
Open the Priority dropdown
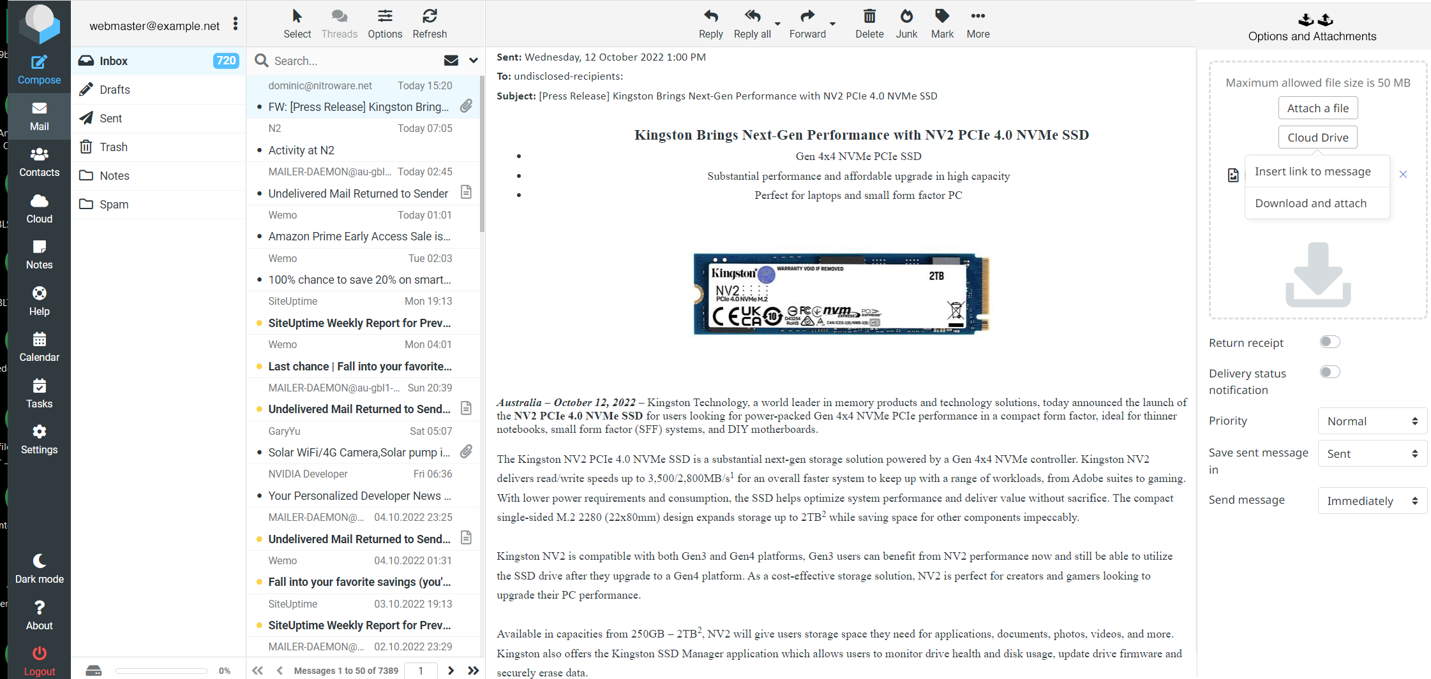(x=1372, y=421)
